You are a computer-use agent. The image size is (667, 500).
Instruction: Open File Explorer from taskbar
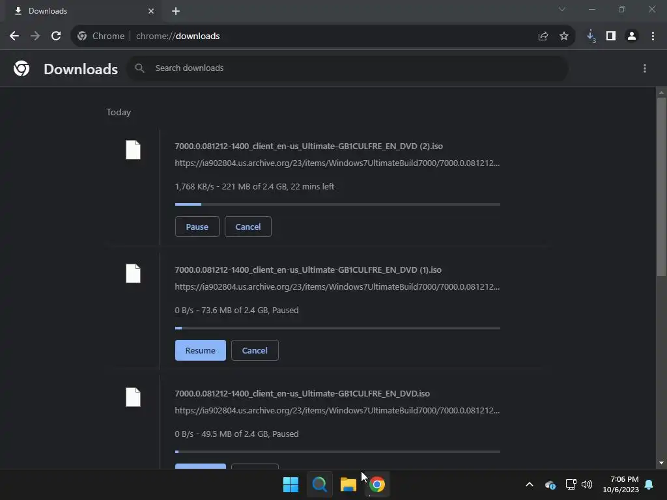click(348, 484)
